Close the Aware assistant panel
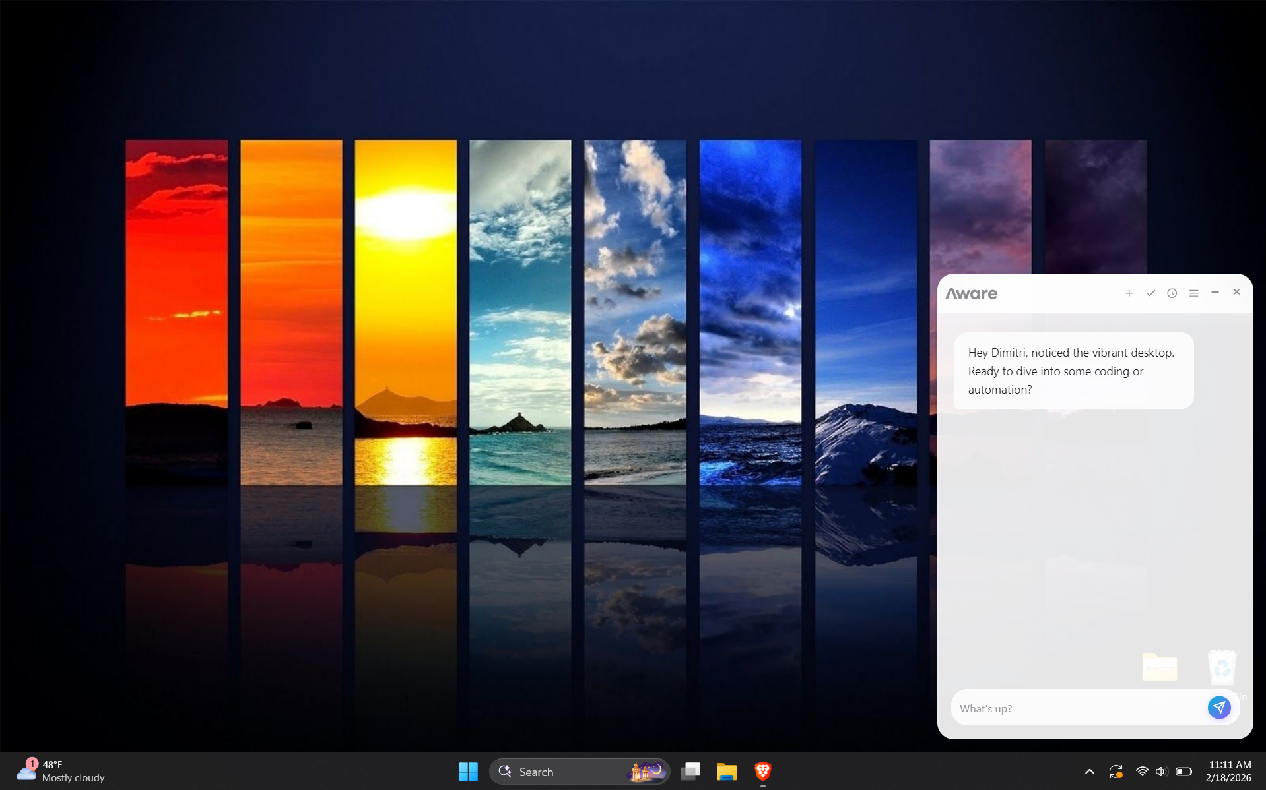 pyautogui.click(x=1236, y=292)
